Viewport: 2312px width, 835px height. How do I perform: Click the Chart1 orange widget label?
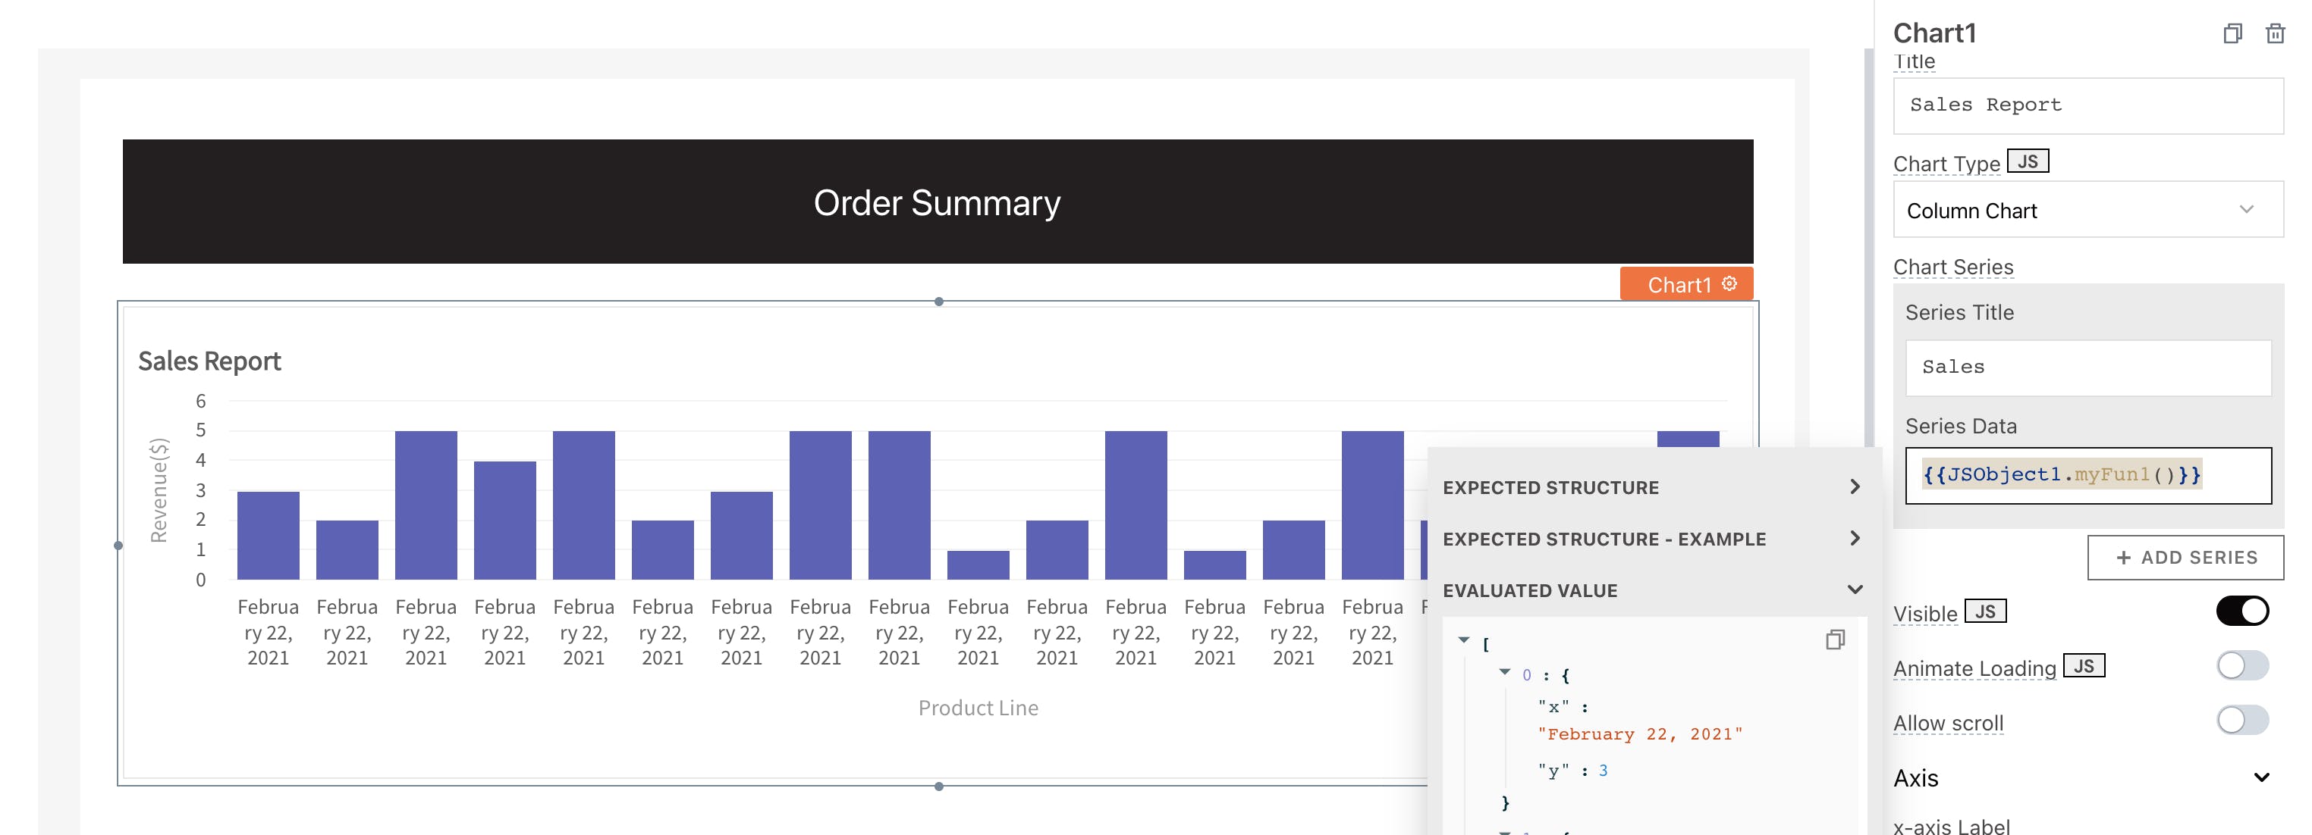[x=1679, y=284]
